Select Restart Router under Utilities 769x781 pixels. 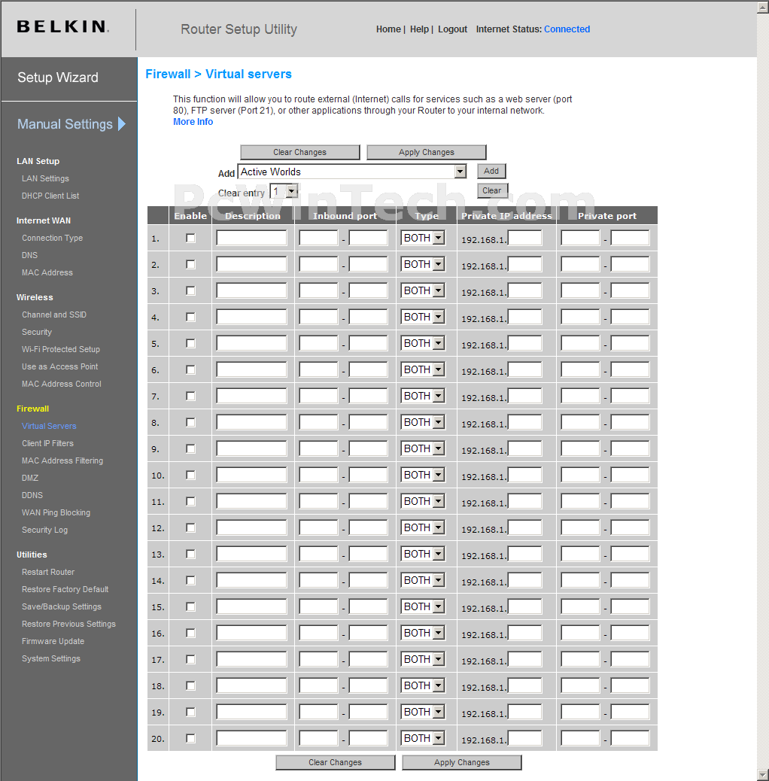[48, 572]
